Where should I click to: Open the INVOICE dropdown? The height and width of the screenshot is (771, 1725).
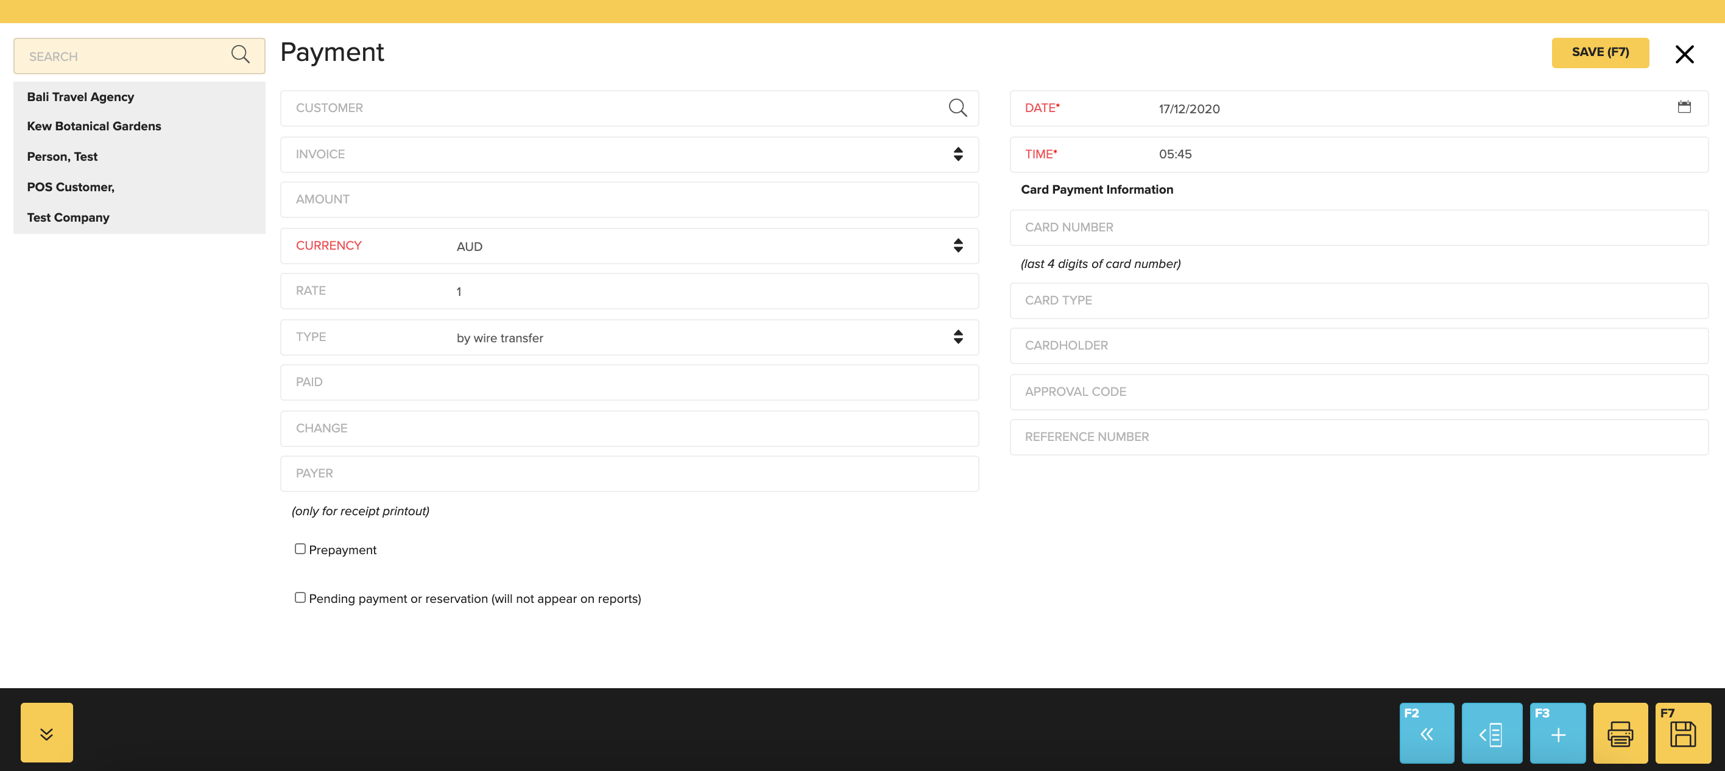(x=629, y=155)
